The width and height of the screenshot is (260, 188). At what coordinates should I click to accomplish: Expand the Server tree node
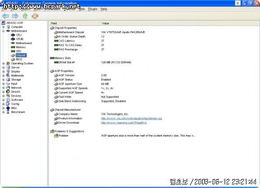click(3, 68)
